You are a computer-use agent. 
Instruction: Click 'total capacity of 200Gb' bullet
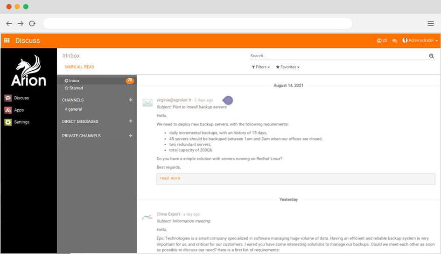(191, 150)
